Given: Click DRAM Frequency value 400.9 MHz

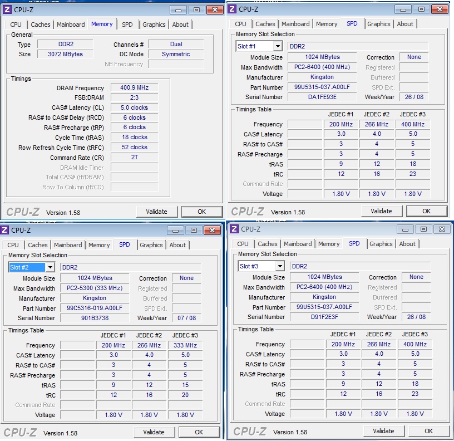Looking at the screenshot, I should 134,87.
